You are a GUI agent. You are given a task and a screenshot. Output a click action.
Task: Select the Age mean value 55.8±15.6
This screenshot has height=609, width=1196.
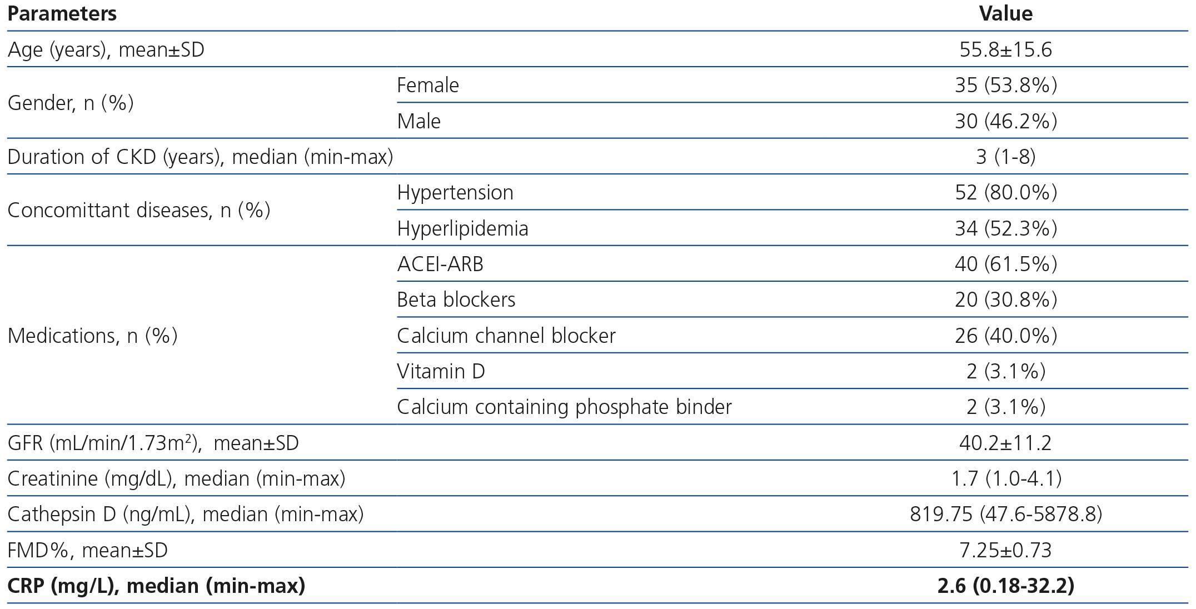click(1005, 50)
